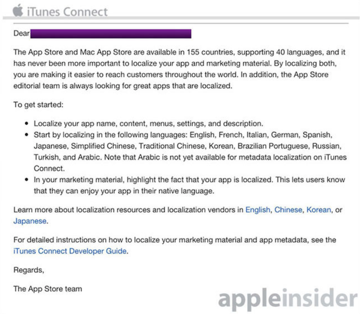Open the iTunes Connect Developer Guide link
The image size is (360, 314).
pyautogui.click(x=70, y=251)
